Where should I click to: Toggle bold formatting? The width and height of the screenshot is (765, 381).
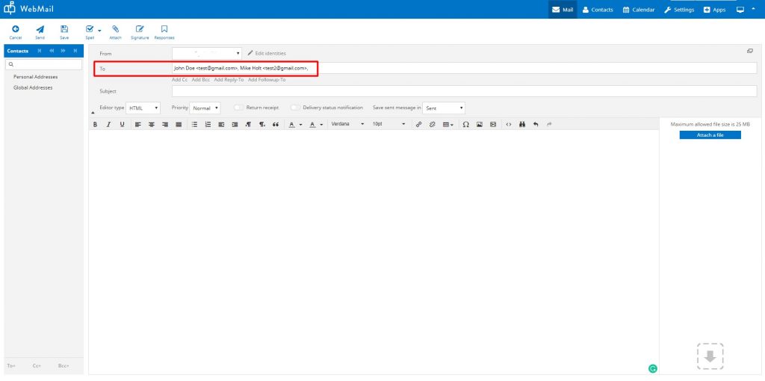pyautogui.click(x=95, y=124)
